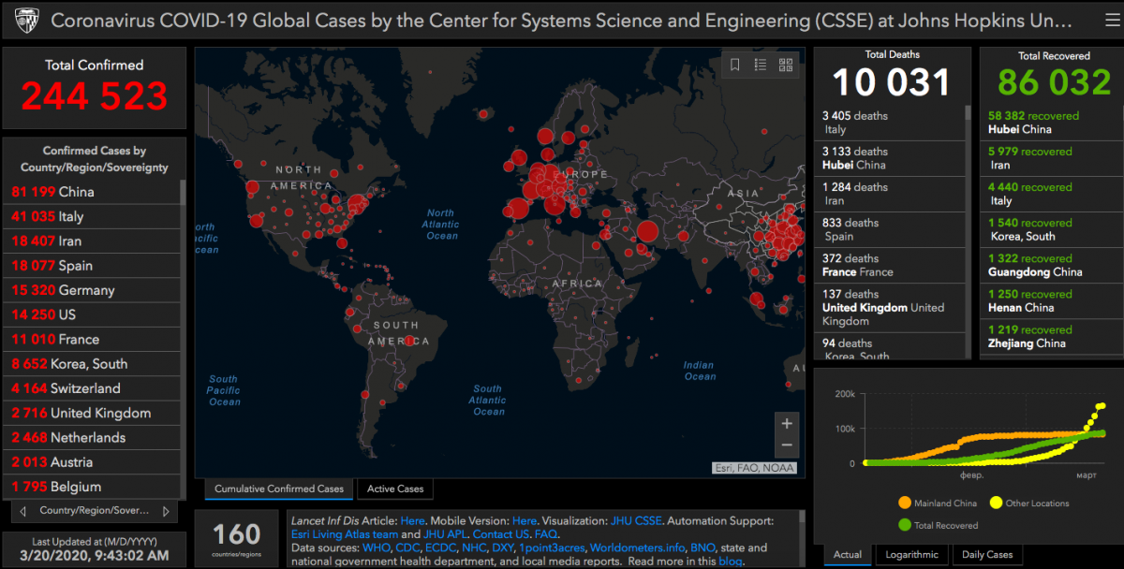Zoom out on the map
1124x569 pixels.
(787, 445)
